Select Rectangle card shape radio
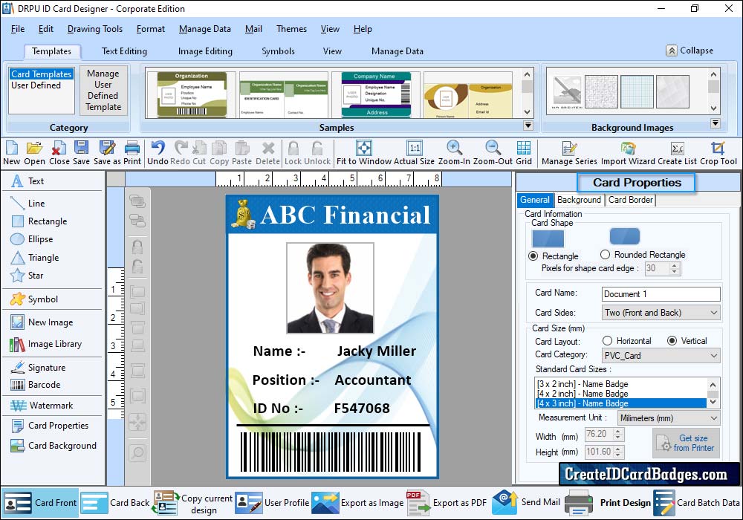Viewport: 743px width, 520px height. click(533, 256)
